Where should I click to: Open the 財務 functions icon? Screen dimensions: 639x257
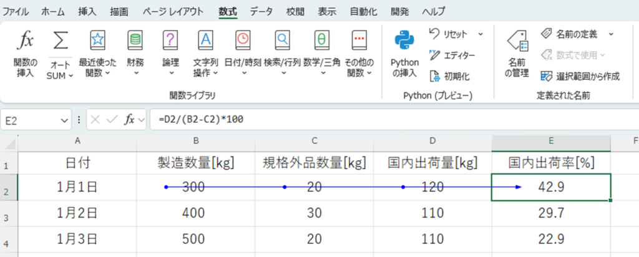point(135,41)
